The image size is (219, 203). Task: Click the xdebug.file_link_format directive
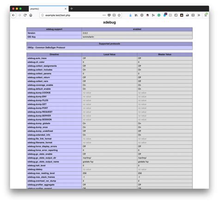coord(39,139)
